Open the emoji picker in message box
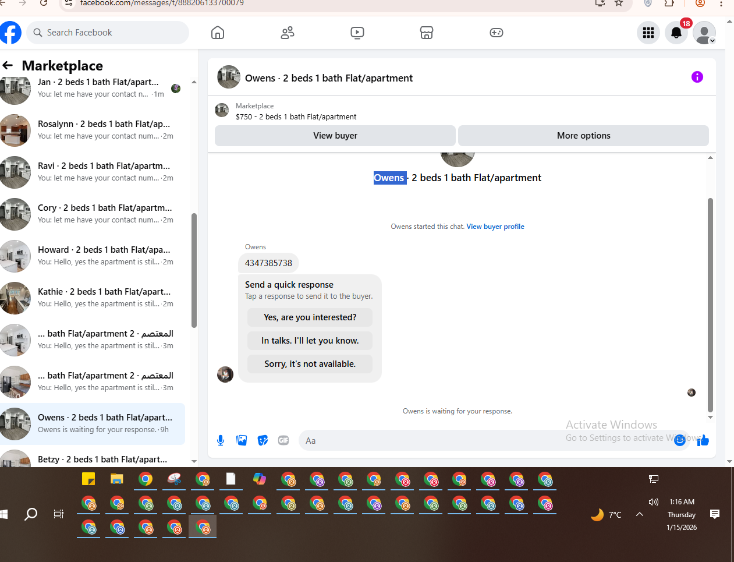The image size is (734, 562). (x=679, y=440)
